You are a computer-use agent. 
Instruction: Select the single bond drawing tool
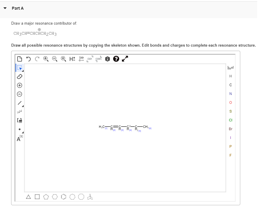point(19,103)
